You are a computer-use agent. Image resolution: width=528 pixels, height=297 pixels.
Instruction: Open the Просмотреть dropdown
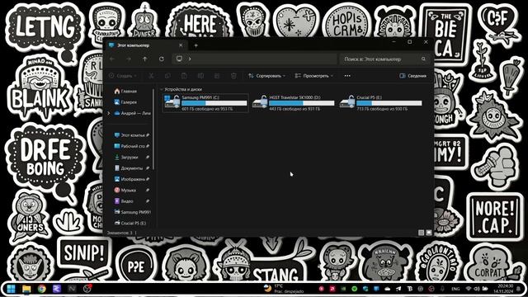[313, 76]
